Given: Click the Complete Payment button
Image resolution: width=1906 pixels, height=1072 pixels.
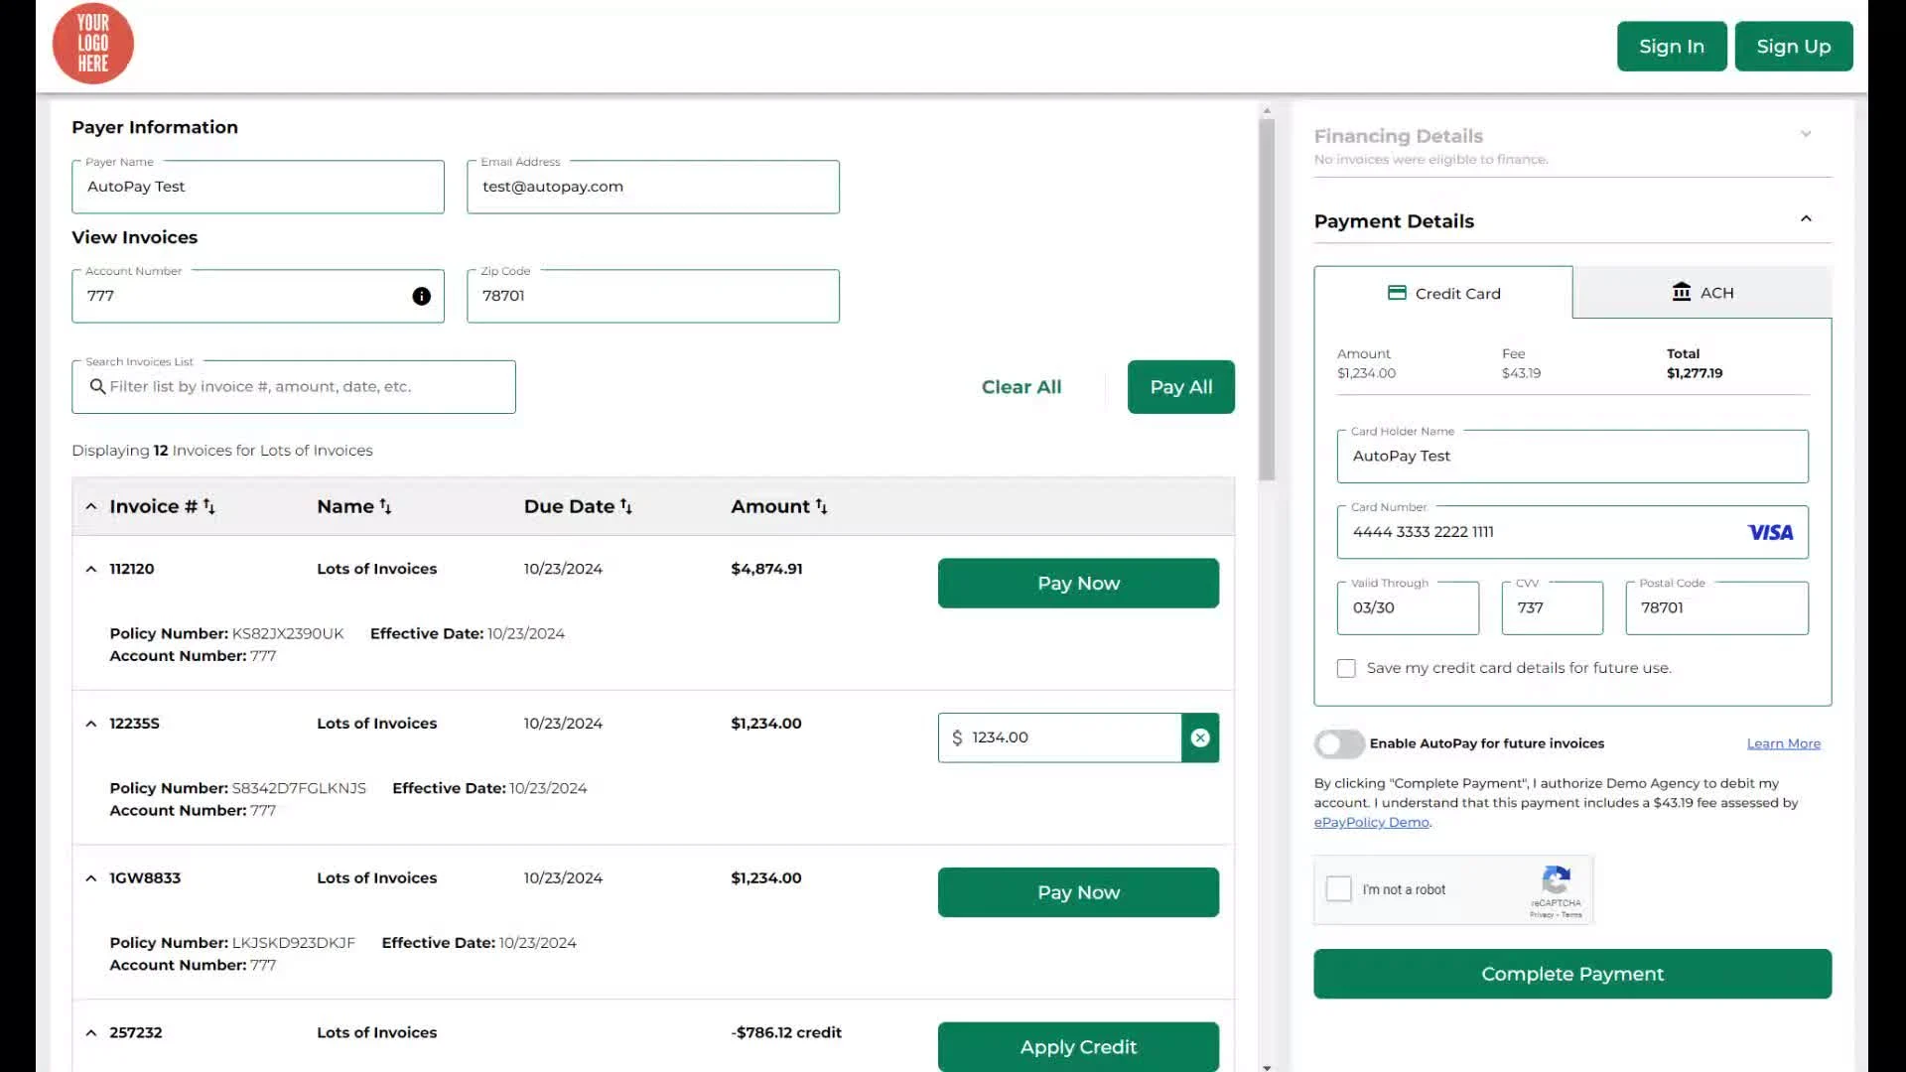Looking at the screenshot, I should 1571,974.
